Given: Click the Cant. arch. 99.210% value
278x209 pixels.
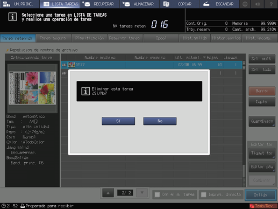Looking at the screenshot, I should click(x=268, y=29).
